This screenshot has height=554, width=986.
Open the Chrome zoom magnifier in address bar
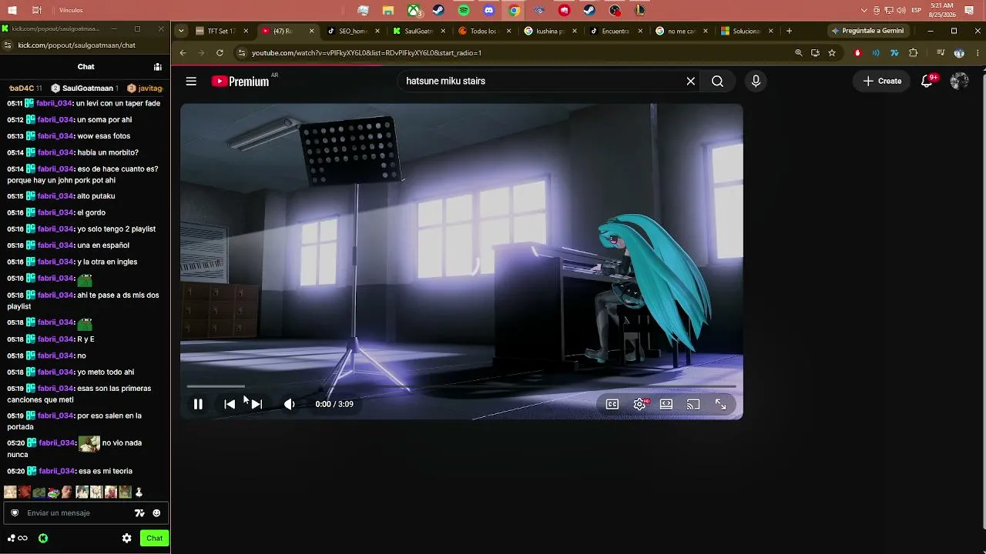pos(799,52)
